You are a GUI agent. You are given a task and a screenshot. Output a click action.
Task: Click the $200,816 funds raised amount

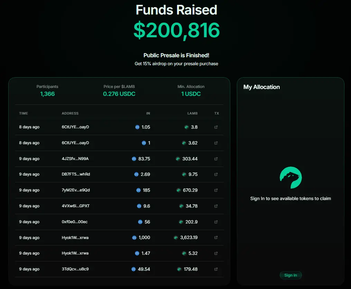(176, 30)
